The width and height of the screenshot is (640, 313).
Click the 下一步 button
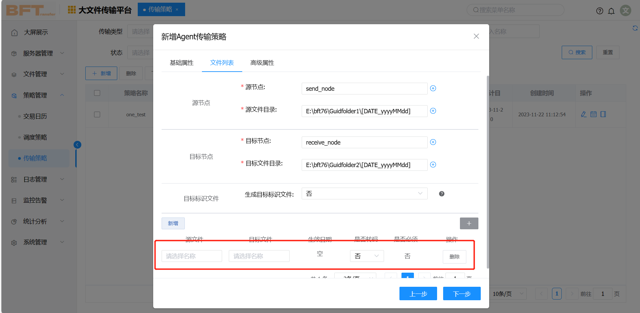[x=462, y=294]
